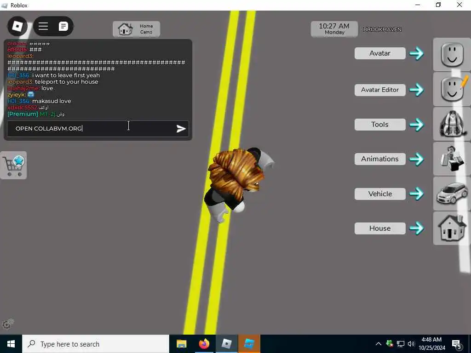Show hidden tray icons chevron

[378, 344]
